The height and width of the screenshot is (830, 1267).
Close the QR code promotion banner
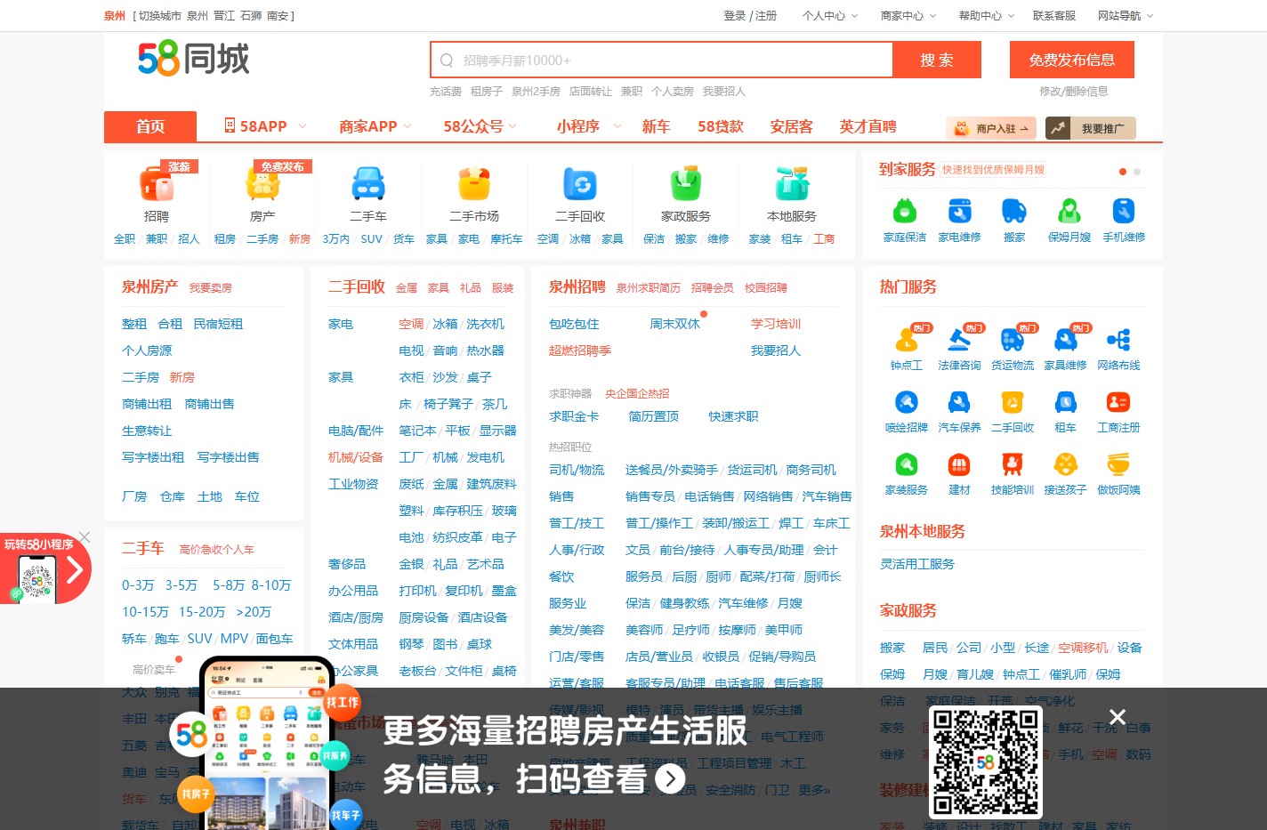(x=1118, y=717)
